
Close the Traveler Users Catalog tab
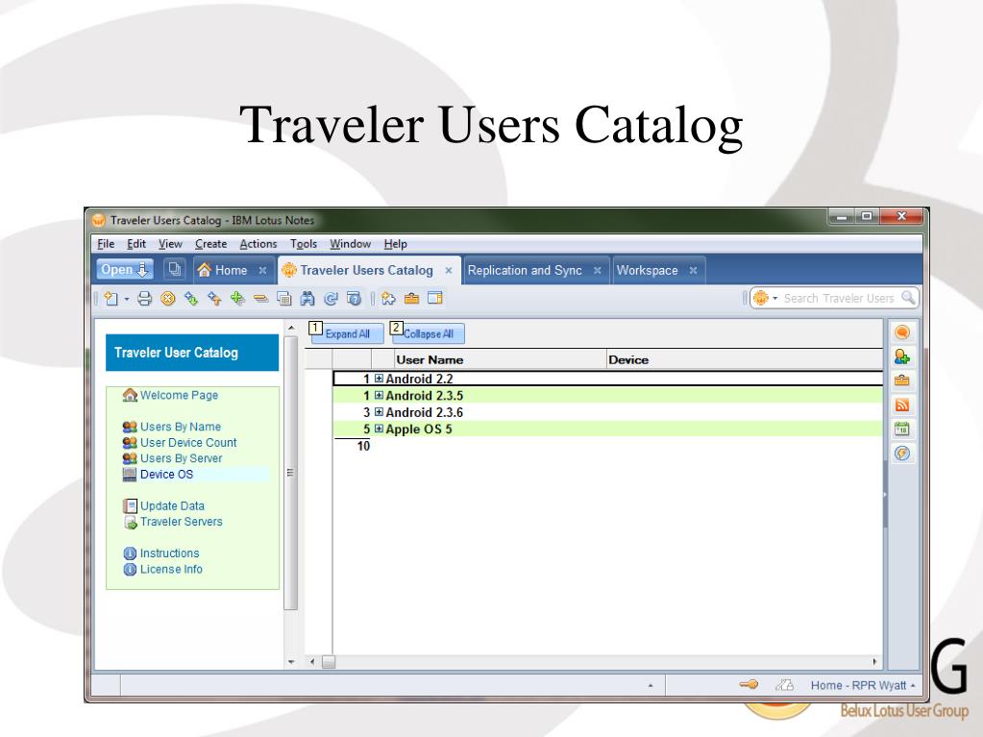pos(449,271)
